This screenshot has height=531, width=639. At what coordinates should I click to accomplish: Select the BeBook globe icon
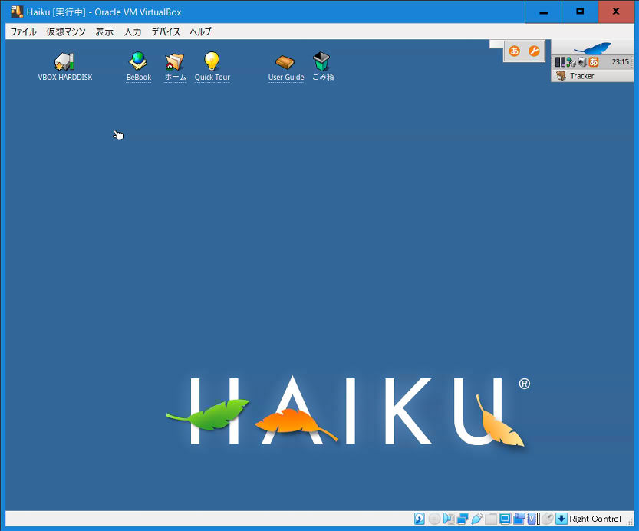pyautogui.click(x=138, y=61)
